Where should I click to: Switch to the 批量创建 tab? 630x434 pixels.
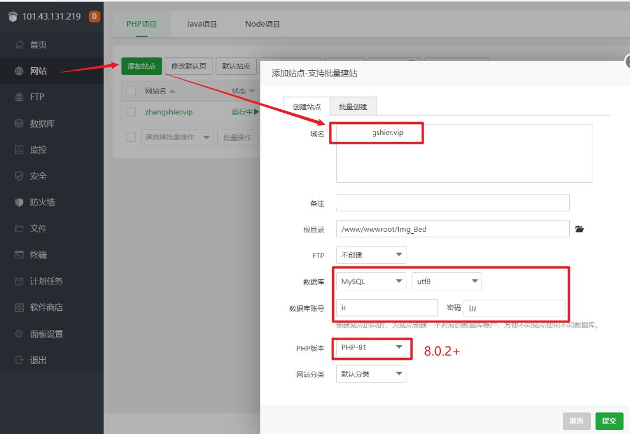[x=353, y=107]
